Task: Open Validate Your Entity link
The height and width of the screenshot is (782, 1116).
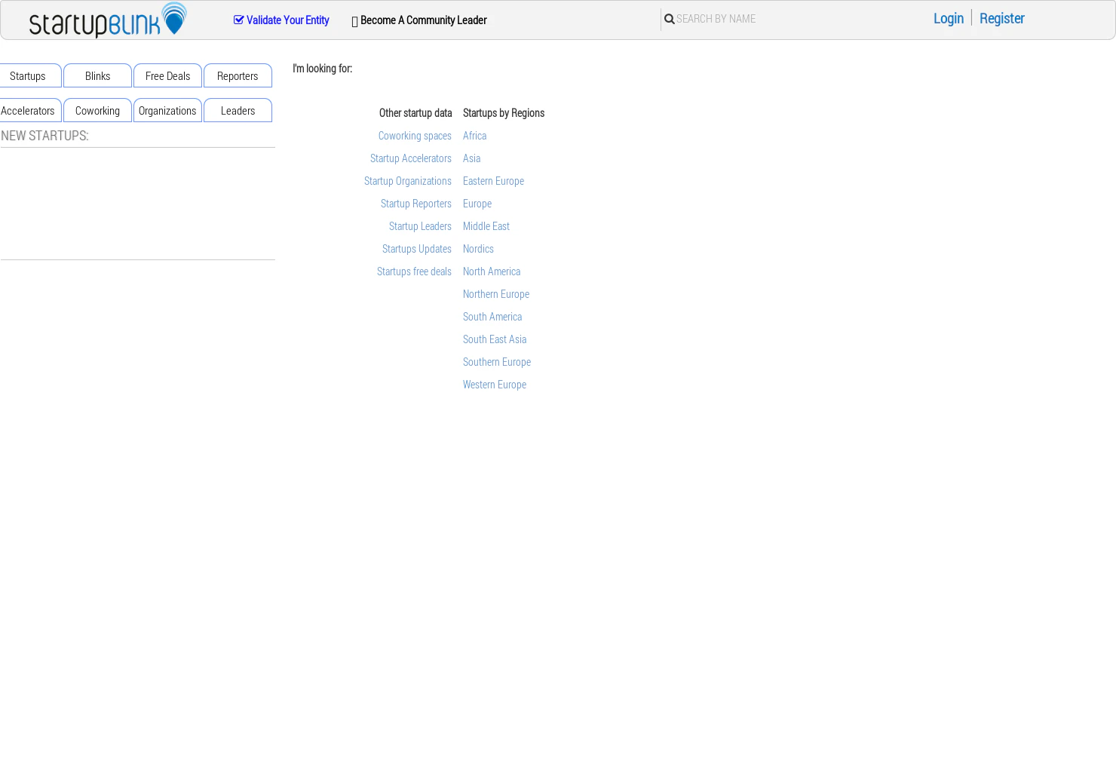Action: coord(281,20)
